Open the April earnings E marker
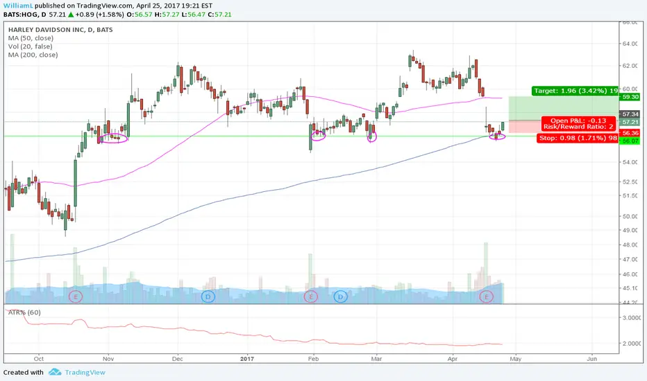 pyautogui.click(x=487, y=296)
